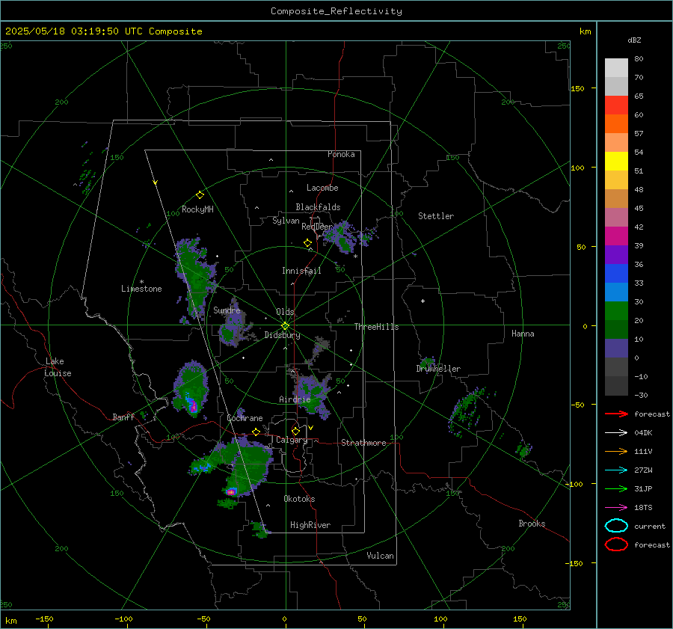Click the Drumheller city label
The height and width of the screenshot is (629, 673).
coord(438,369)
